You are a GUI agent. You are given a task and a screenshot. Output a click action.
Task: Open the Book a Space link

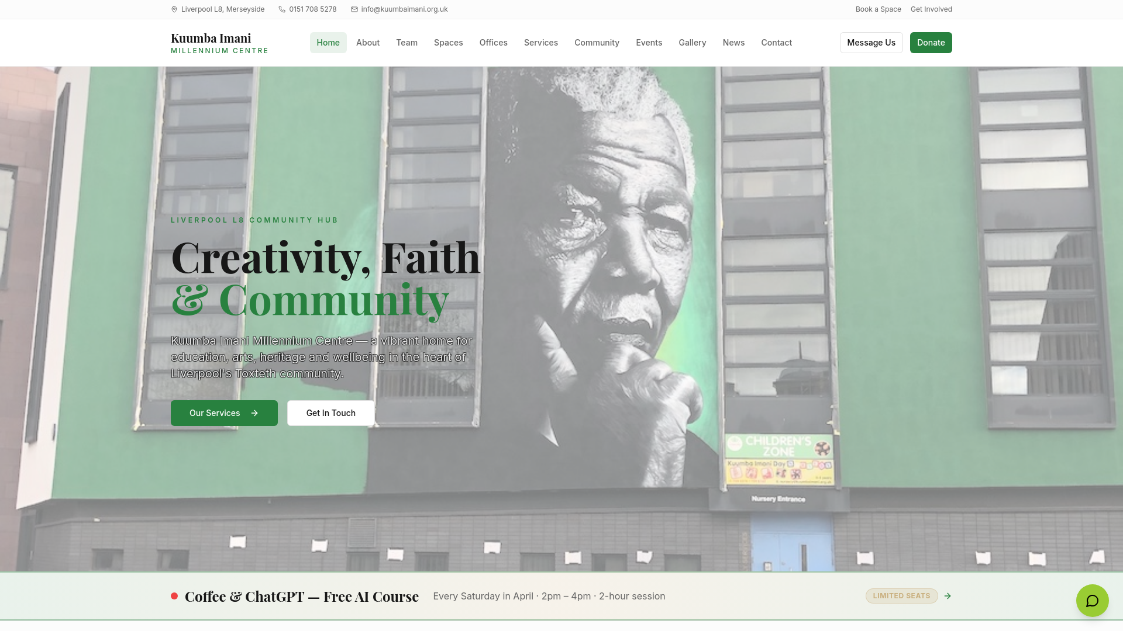pyautogui.click(x=879, y=9)
